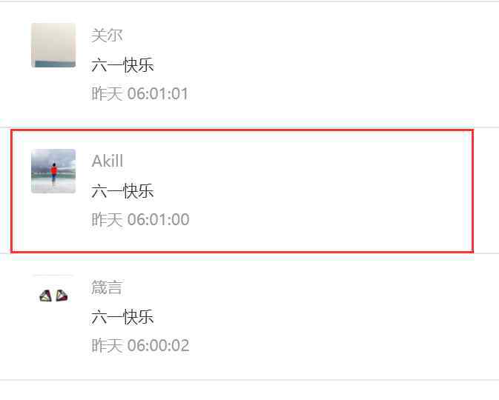Click the timestamp 昨天 06:01:00
This screenshot has width=499, height=400.
tap(140, 219)
